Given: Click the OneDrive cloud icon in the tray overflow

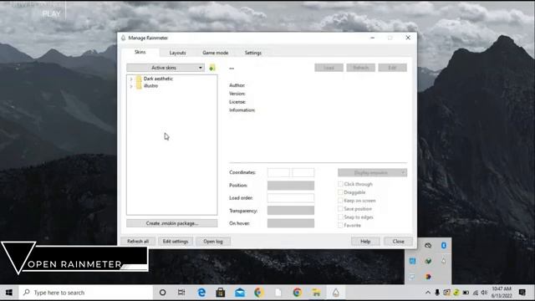Looking at the screenshot, I should (428, 245).
